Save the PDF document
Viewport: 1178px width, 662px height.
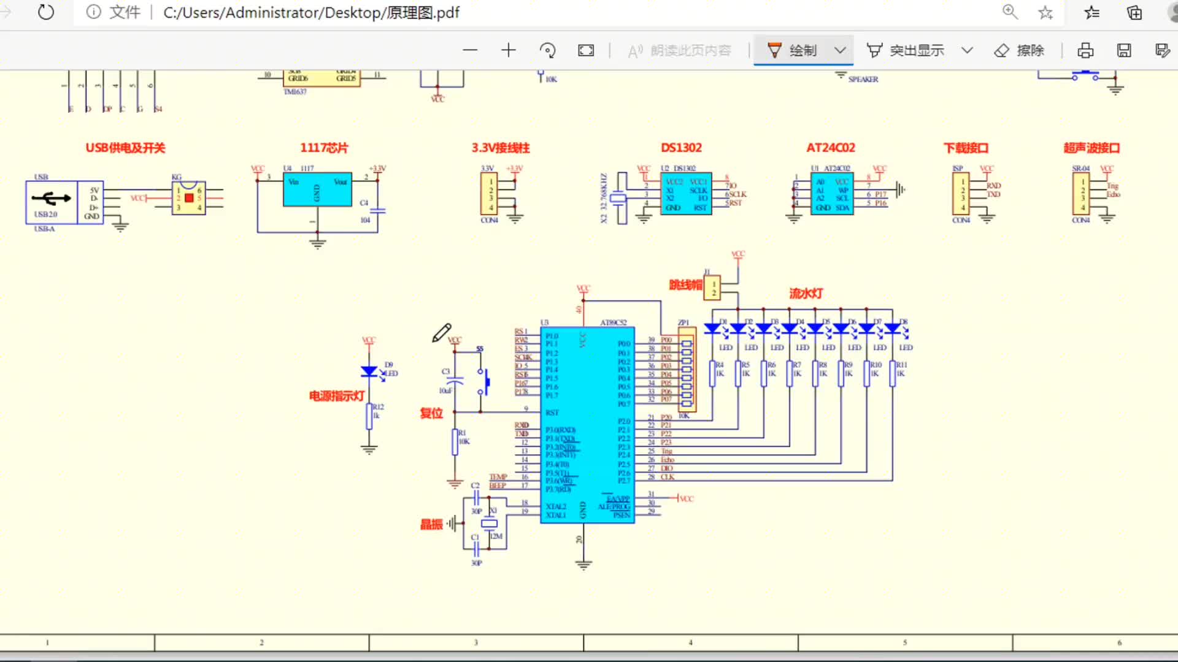click(1124, 50)
